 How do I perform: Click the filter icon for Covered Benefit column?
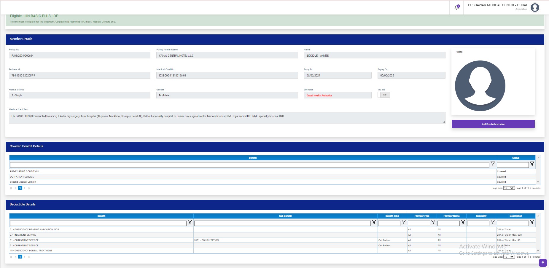492,164
